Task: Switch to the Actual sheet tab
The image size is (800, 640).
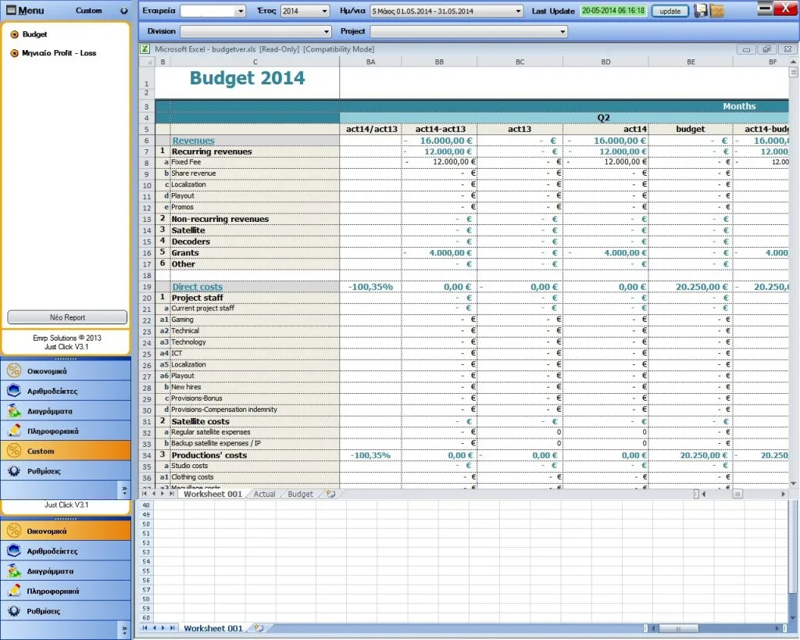Action: tap(264, 494)
